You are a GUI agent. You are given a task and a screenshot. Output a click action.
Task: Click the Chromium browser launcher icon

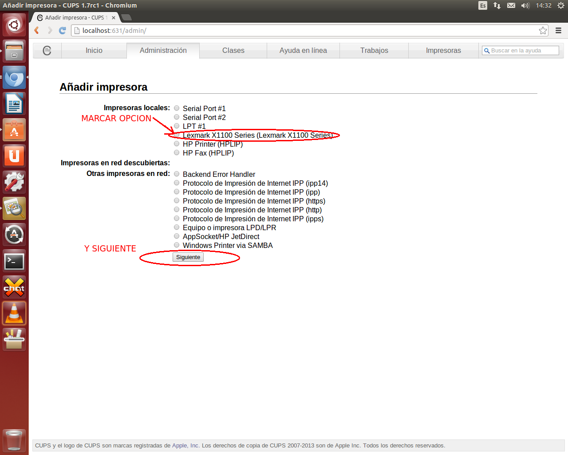pos(14,77)
